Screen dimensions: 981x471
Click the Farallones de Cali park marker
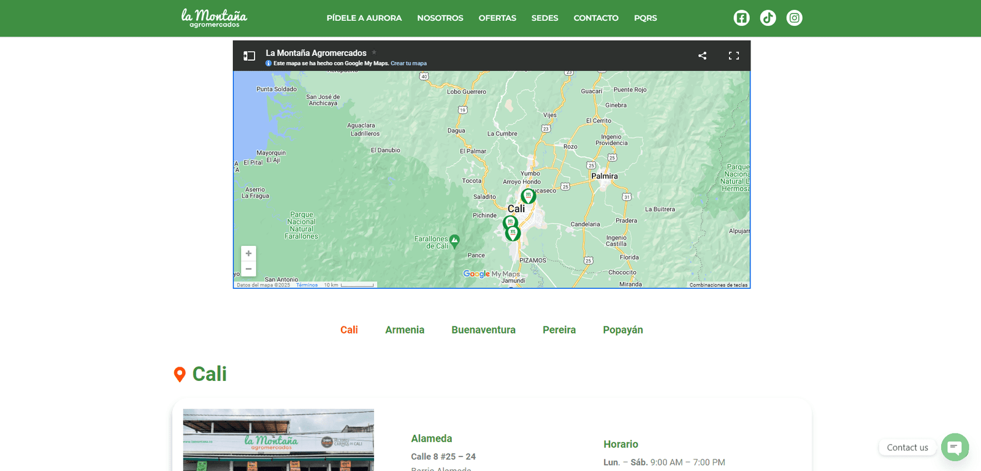coord(454,241)
